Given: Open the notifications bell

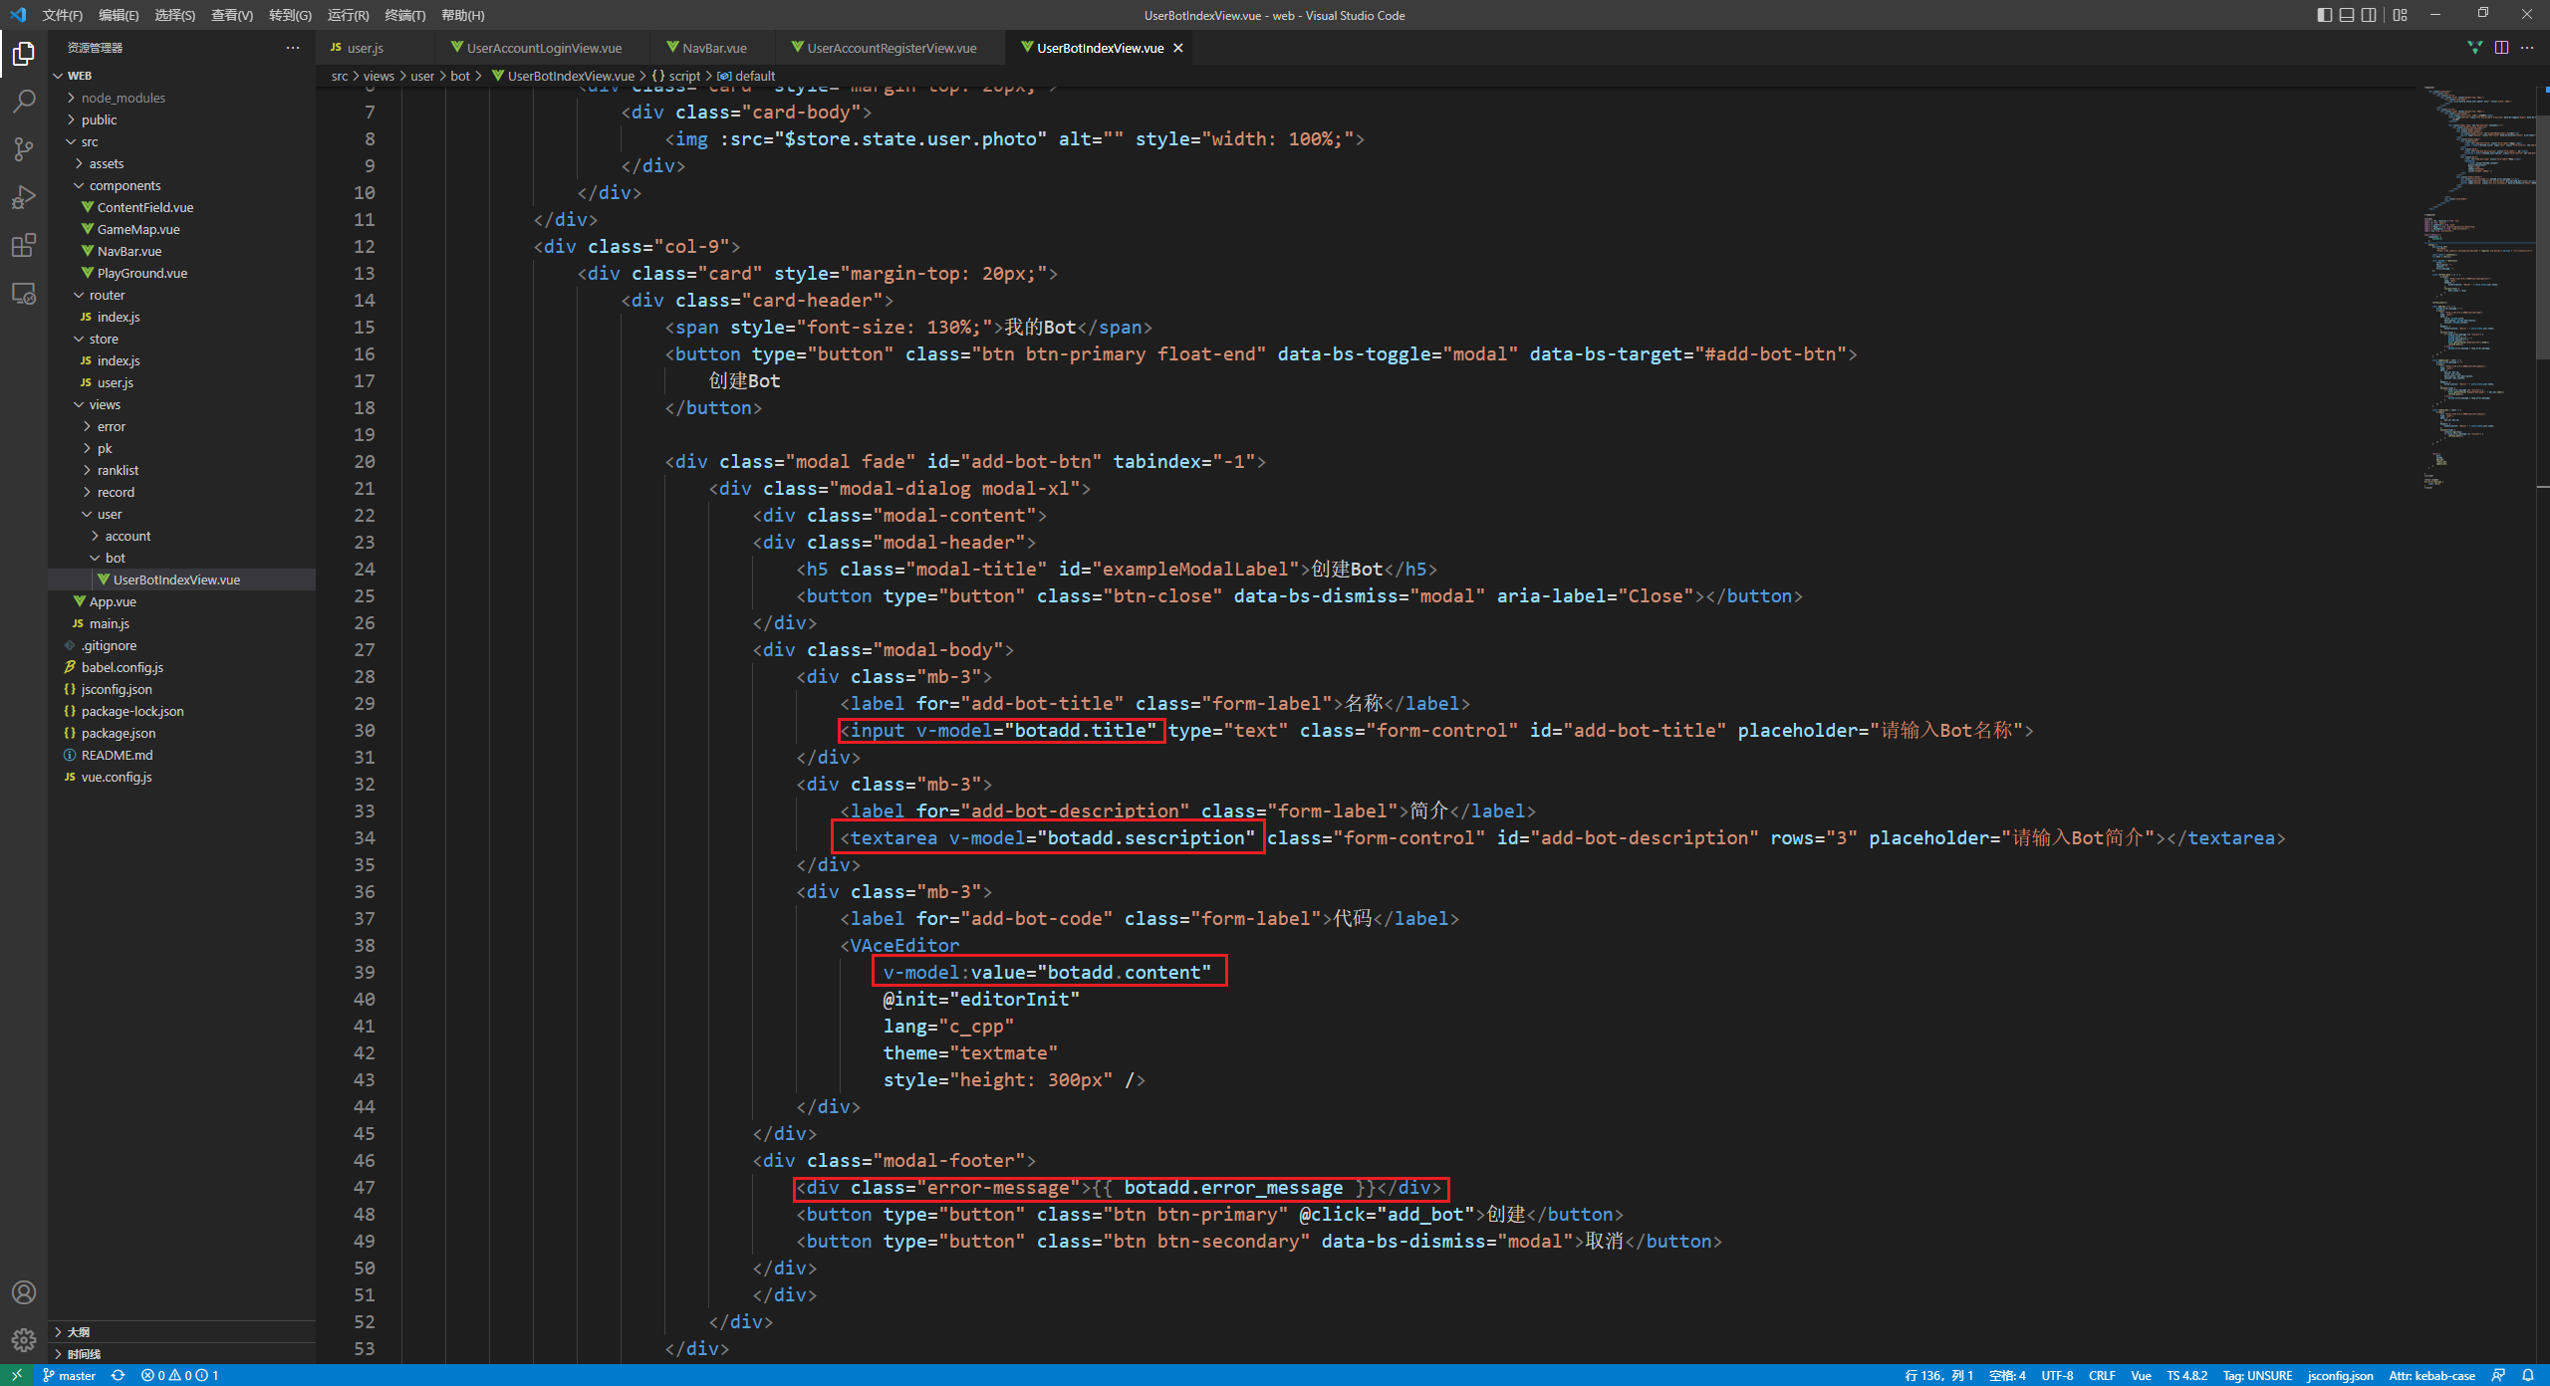Looking at the screenshot, I should pyautogui.click(x=2528, y=1375).
